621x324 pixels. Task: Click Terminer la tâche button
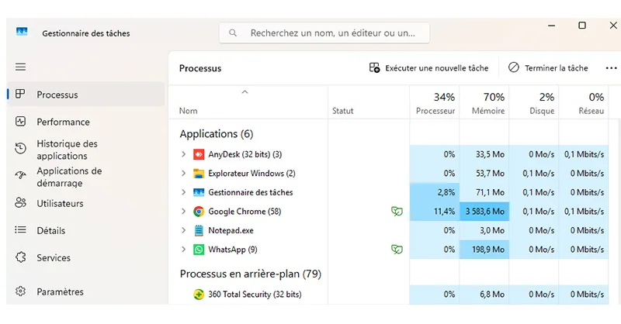pos(548,68)
